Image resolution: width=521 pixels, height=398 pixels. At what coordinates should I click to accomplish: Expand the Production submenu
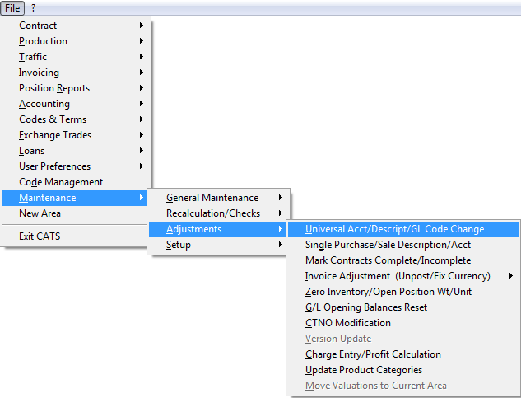tap(74, 41)
